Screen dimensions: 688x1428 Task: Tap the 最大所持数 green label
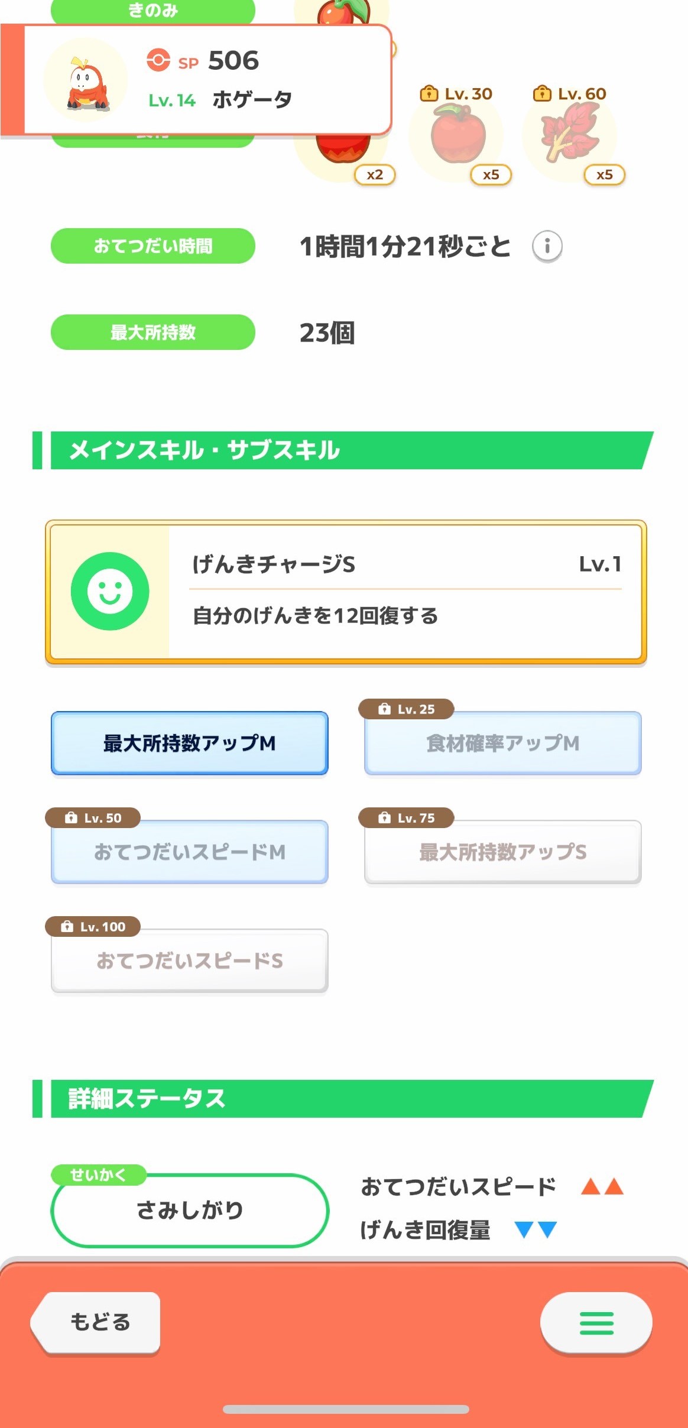pos(152,332)
